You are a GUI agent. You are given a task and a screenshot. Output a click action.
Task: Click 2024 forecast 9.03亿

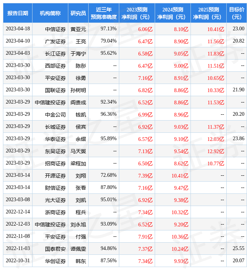[181, 127]
